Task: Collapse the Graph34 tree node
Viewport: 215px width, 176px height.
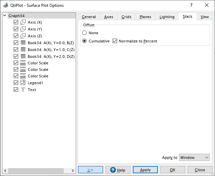Action: (5, 16)
